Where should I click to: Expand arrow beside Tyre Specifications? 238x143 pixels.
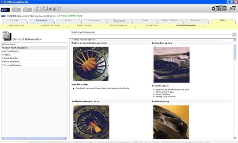pyautogui.click(x=3, y=65)
